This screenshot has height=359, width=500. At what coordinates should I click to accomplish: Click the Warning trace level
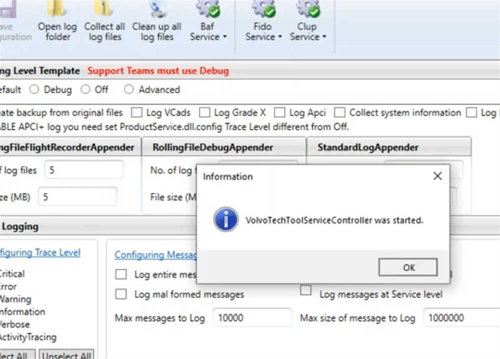click(x=15, y=299)
